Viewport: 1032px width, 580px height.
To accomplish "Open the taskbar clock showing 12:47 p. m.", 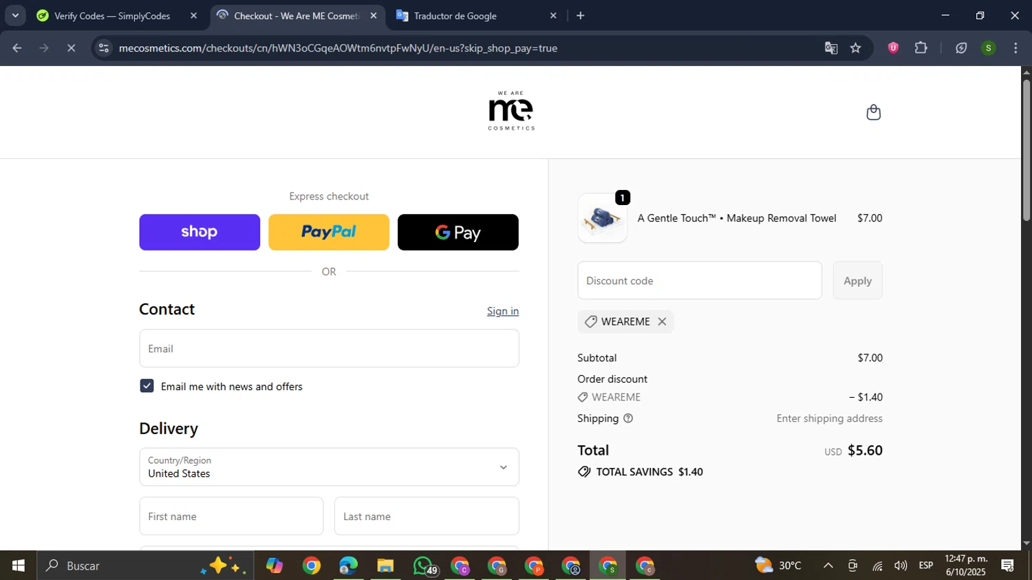I will (x=966, y=566).
